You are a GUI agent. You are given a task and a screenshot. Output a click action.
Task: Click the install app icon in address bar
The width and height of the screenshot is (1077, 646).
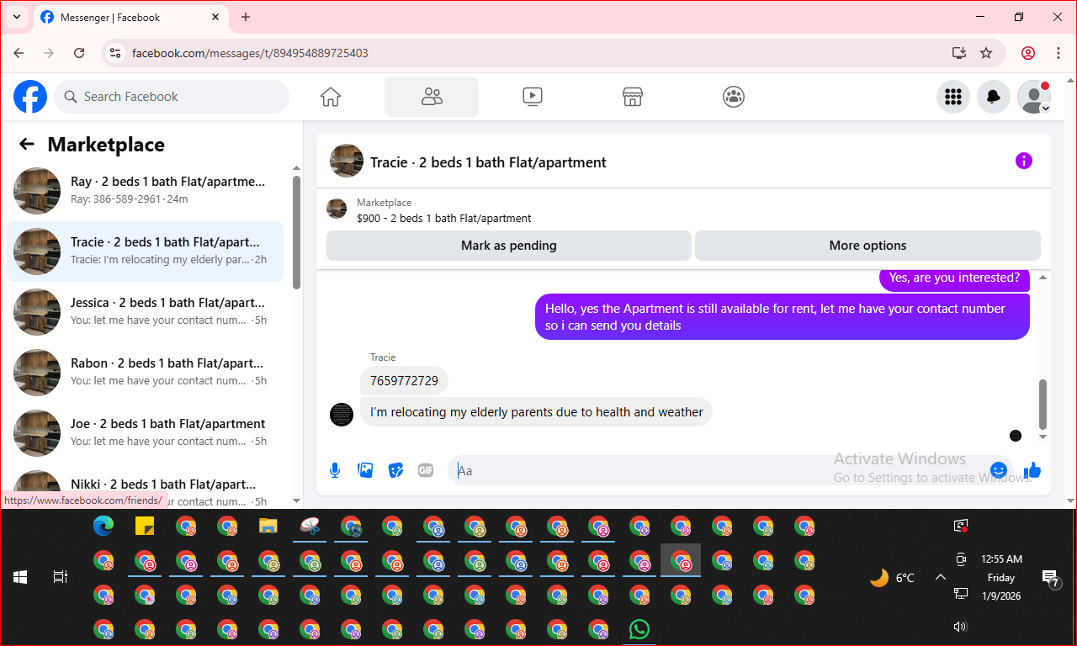point(958,53)
